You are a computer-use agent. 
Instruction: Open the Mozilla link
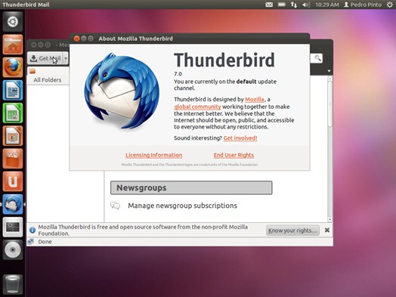[255, 99]
